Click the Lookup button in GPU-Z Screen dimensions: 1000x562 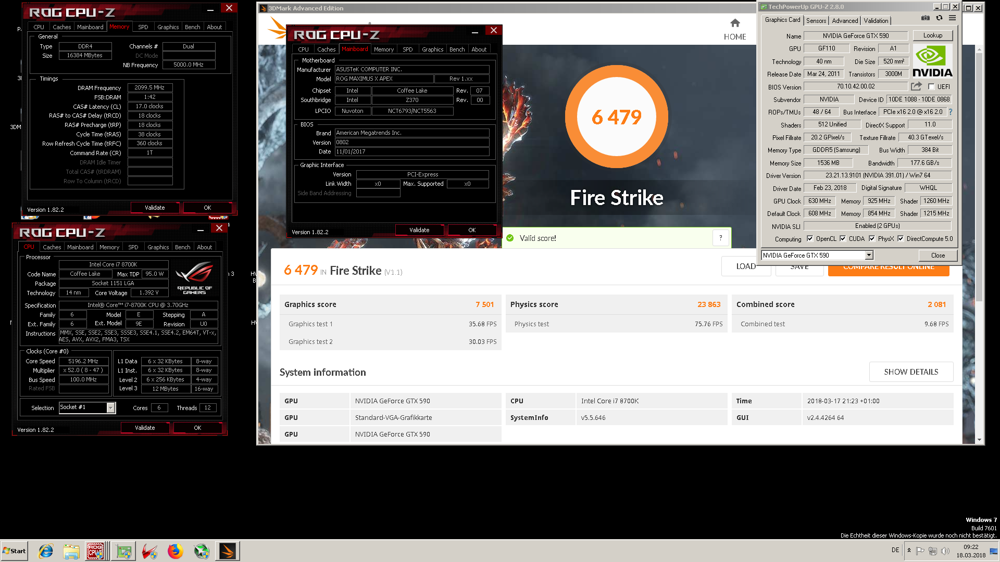click(x=933, y=35)
